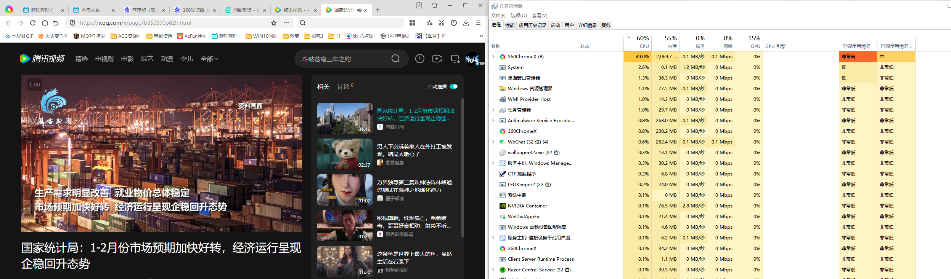Screen dimensions: 951x279
Task: Switch to the 应用历史记录 tab
Action: [533, 25]
